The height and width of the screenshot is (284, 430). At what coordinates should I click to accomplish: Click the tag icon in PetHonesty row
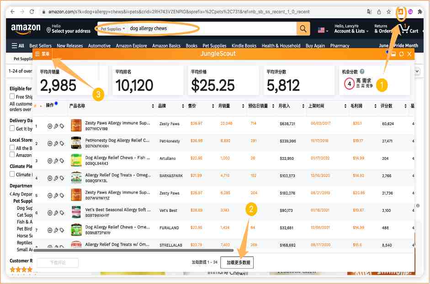[62, 143]
